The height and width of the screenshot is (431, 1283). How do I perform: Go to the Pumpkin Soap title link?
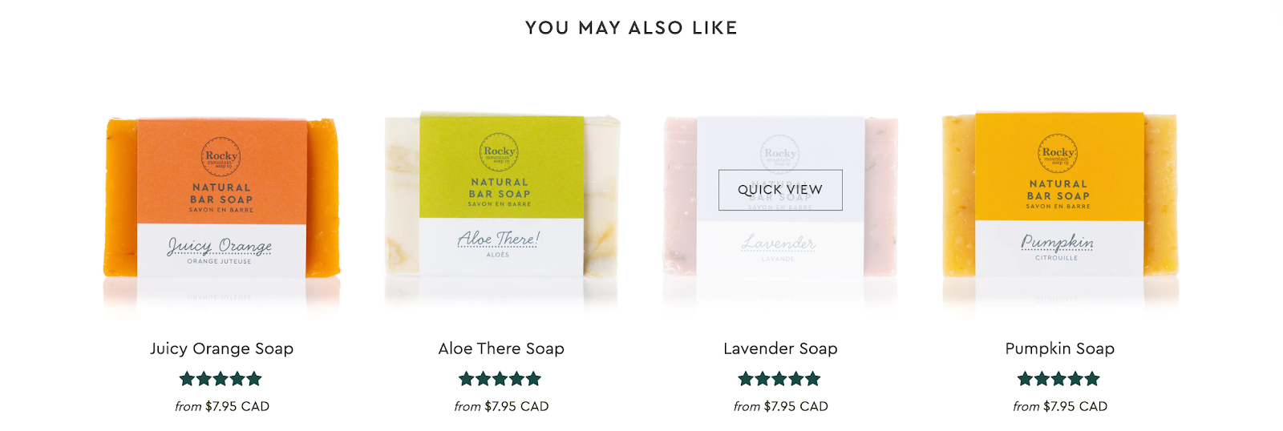[1059, 348]
